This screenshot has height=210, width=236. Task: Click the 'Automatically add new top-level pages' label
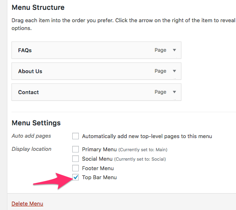[x=147, y=136]
